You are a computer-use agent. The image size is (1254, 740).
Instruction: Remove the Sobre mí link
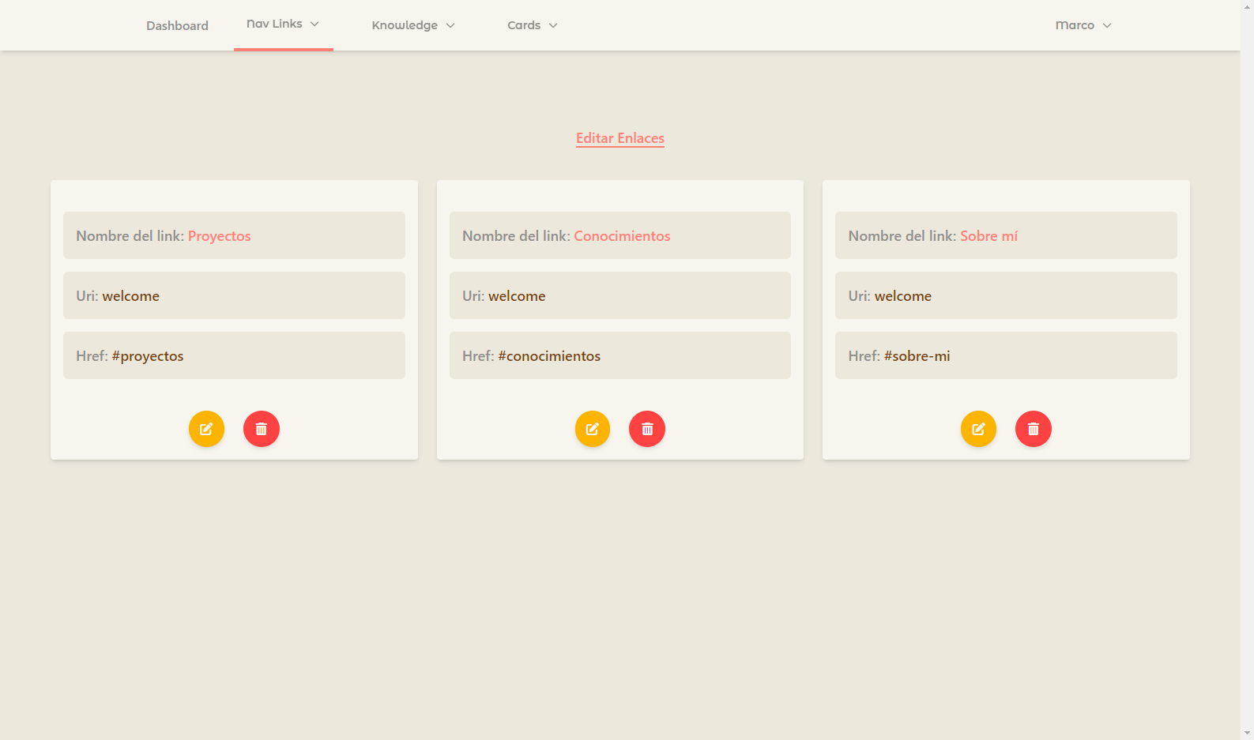[x=1033, y=429]
